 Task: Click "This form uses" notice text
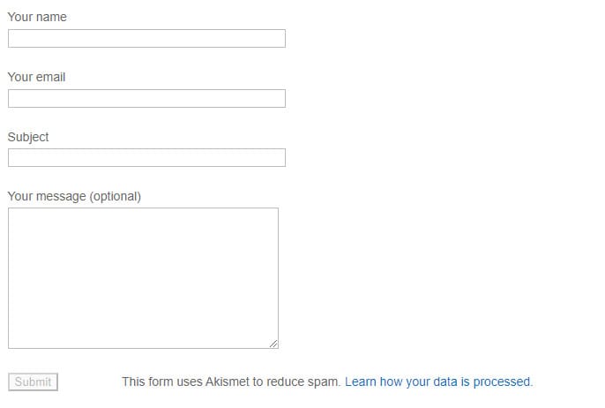[162, 382]
